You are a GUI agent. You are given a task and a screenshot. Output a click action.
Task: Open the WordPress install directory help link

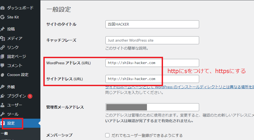pyautogui.click(x=180, y=87)
